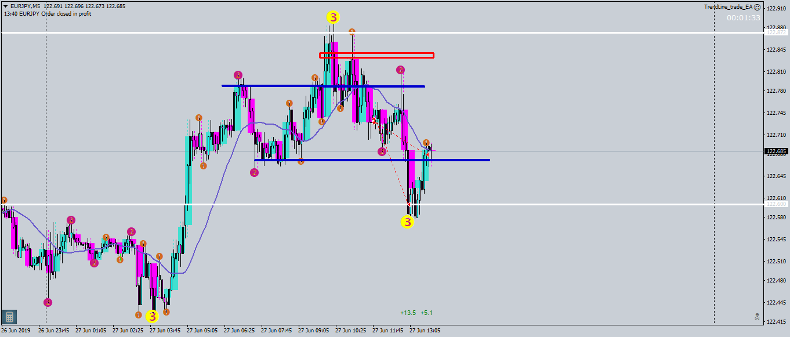Click the 27 Jun 09:05 time axis label
The height and width of the screenshot is (337, 790).
point(314,331)
